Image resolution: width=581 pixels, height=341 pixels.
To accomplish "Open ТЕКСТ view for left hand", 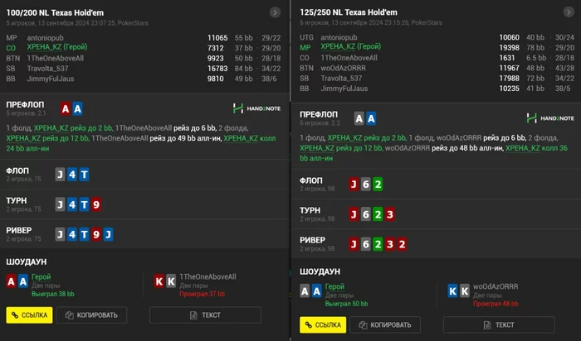I will [x=205, y=315].
